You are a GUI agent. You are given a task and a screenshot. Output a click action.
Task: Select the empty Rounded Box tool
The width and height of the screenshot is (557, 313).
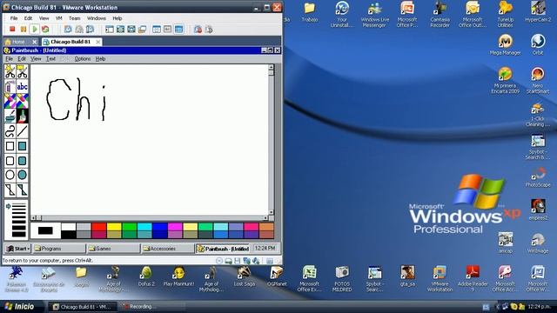[10, 161]
